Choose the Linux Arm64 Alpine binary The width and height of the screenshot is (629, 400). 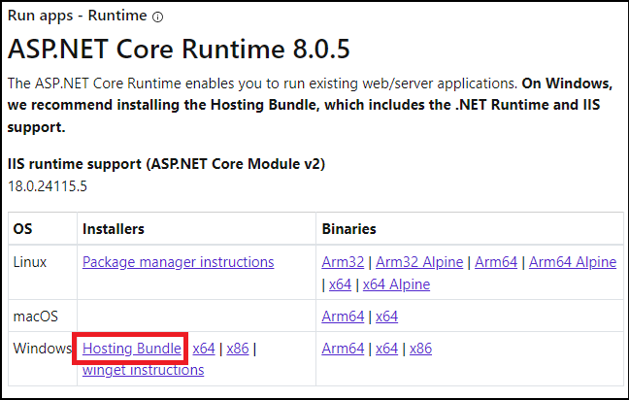[x=573, y=262]
